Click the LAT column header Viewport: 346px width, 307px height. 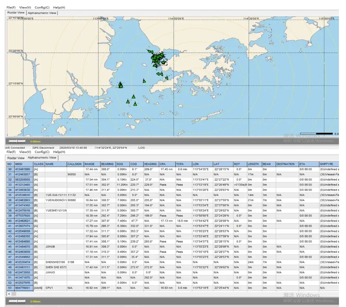[x=223, y=164]
